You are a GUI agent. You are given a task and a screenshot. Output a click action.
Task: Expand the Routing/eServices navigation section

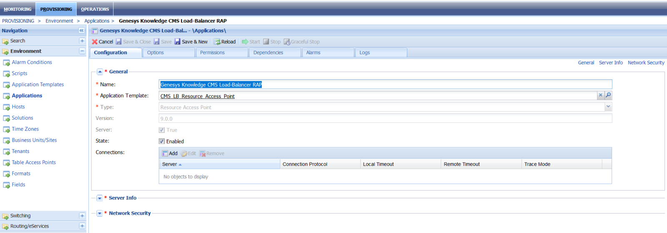82,226
